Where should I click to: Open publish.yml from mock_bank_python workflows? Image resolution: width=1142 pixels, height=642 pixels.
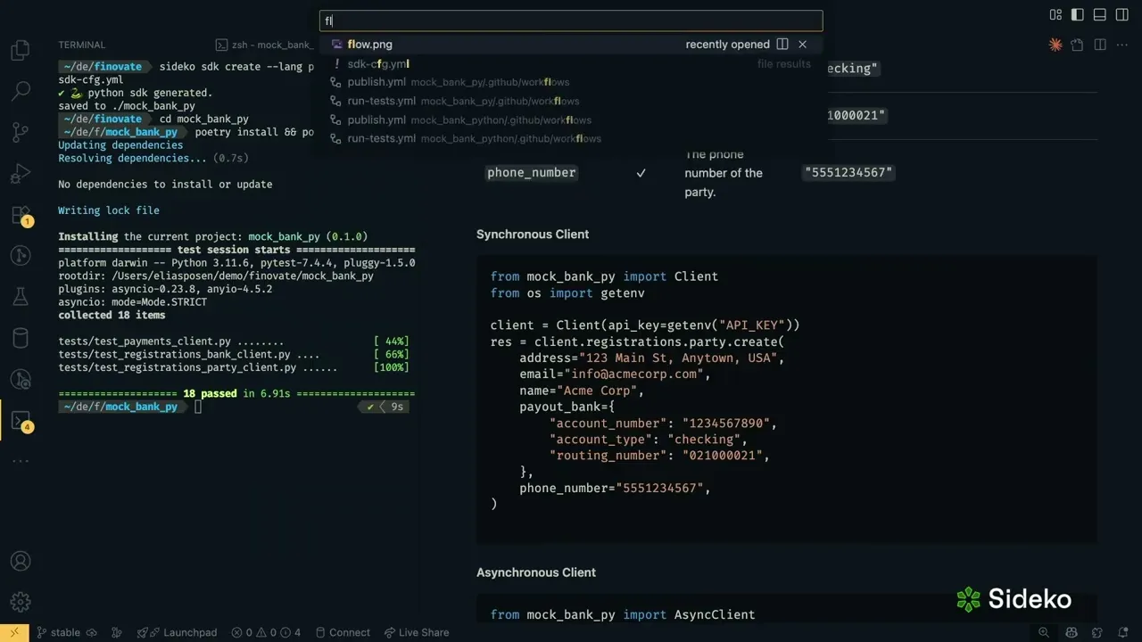tap(571, 119)
